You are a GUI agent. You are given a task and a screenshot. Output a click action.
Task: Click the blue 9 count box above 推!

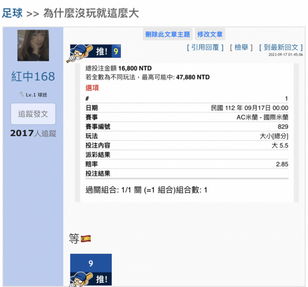[x=91, y=263]
